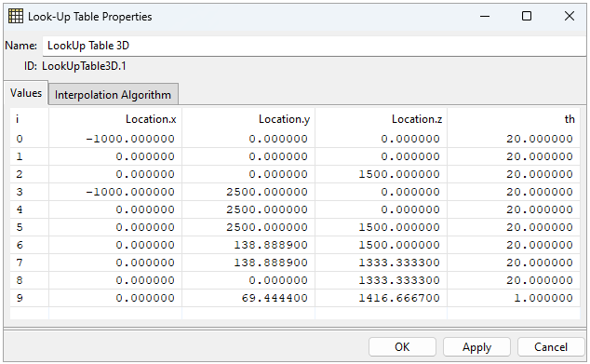Screen dimensions: 590x364
Task: Select Location.z cell 0.000000 in row 0
Action: click(x=382, y=139)
